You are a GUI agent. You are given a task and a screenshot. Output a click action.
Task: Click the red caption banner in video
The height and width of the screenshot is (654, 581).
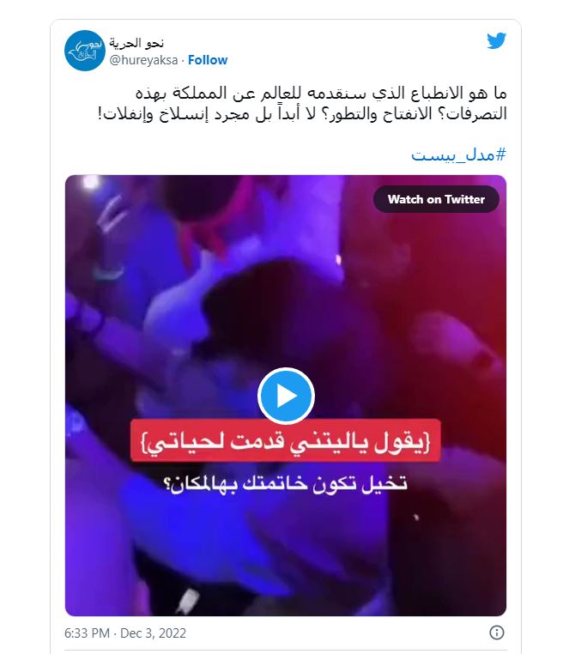tap(286, 441)
